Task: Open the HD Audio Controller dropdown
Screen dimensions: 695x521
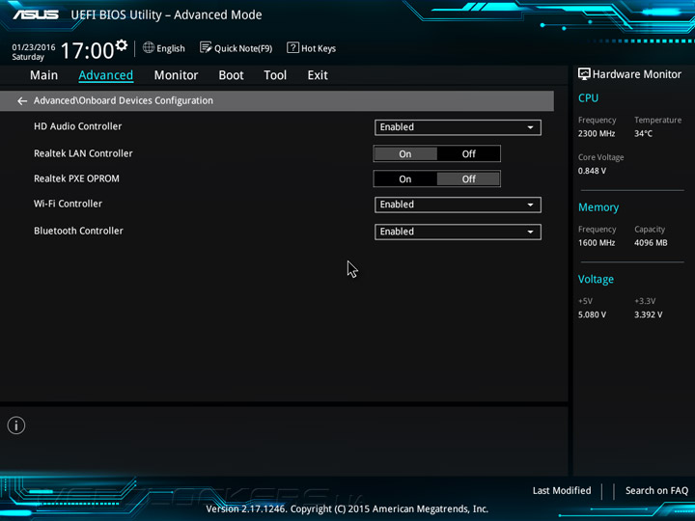Action: (458, 127)
